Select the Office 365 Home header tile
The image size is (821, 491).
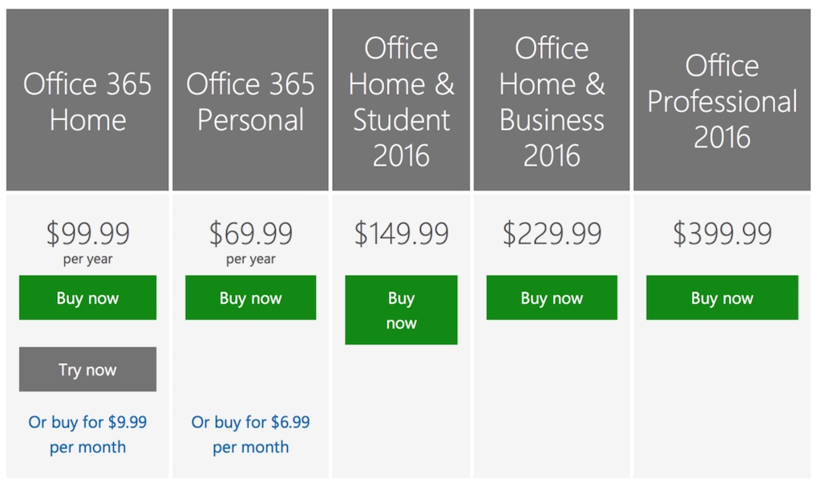click(x=87, y=100)
